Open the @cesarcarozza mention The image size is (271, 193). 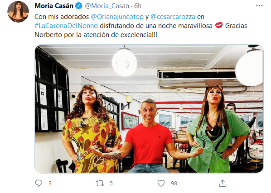173,17
